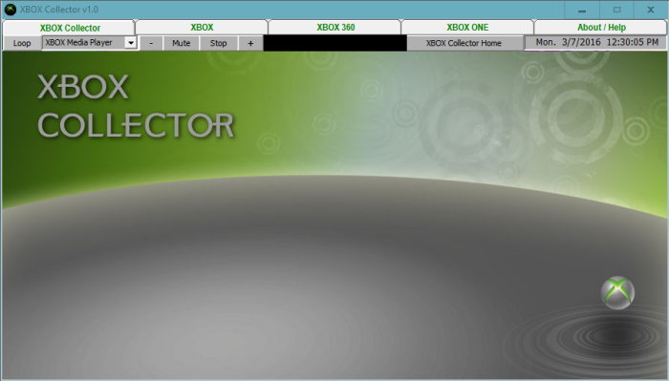The width and height of the screenshot is (669, 381).
Task: Decrease volume with the minus button
Action: [x=151, y=43]
